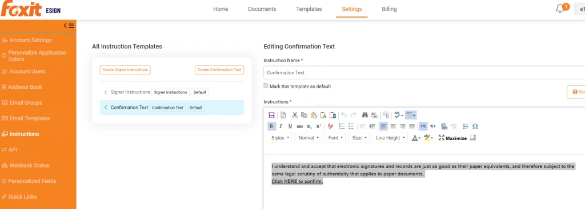The image size is (585, 209).
Task: Click the Decrease Indent icon
Action: pos(363,126)
